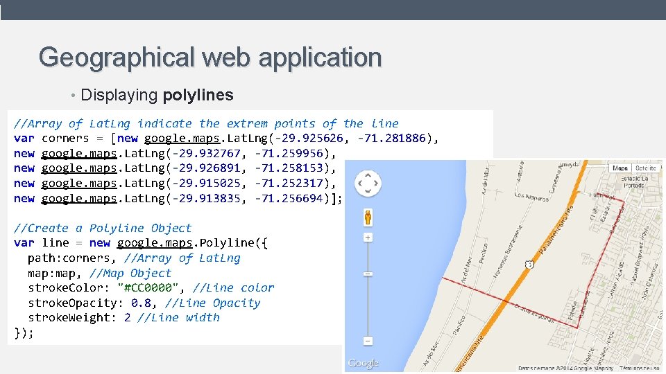
Task: Click the var line = new google.maps.Polyline line
Action: point(140,242)
